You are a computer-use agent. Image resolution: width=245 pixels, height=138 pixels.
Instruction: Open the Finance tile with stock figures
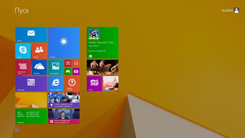pyautogui.click(x=31, y=116)
